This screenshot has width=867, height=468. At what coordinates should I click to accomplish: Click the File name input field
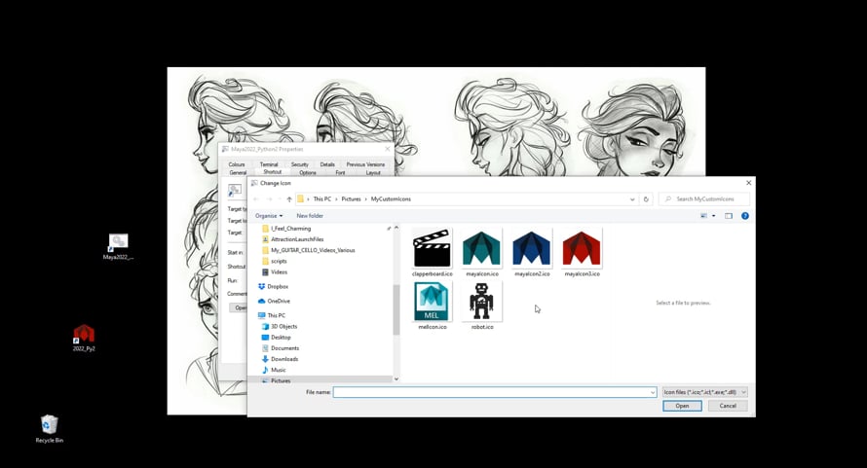(492, 392)
